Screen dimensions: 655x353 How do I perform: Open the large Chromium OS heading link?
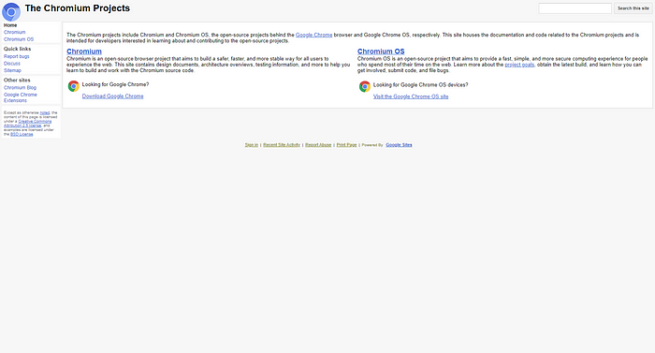381,51
